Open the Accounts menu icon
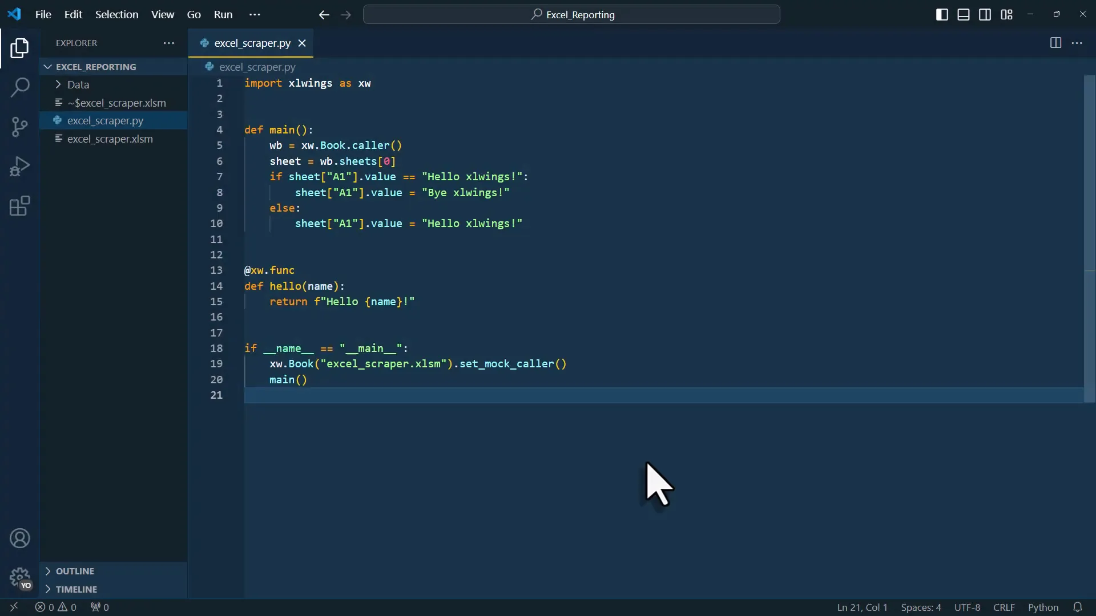The width and height of the screenshot is (1096, 616). coord(20,538)
